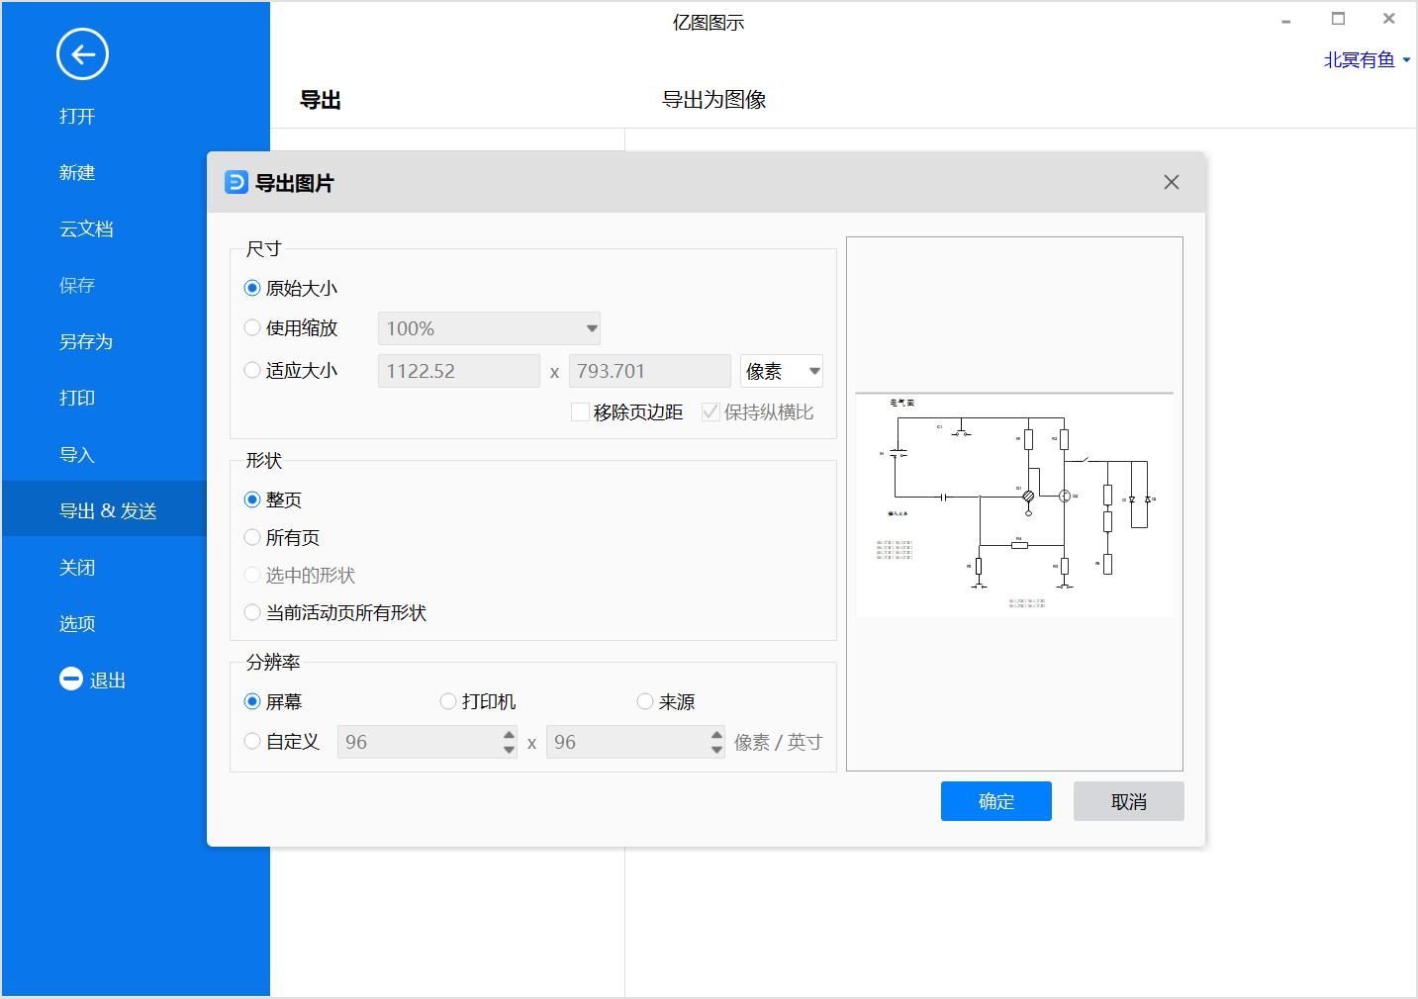Select the 使用缩放 radio option
1418x999 pixels.
pos(252,327)
